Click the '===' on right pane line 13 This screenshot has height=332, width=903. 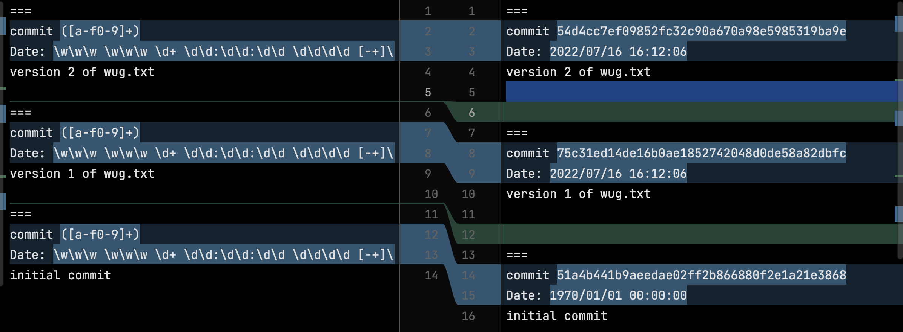[517, 255]
